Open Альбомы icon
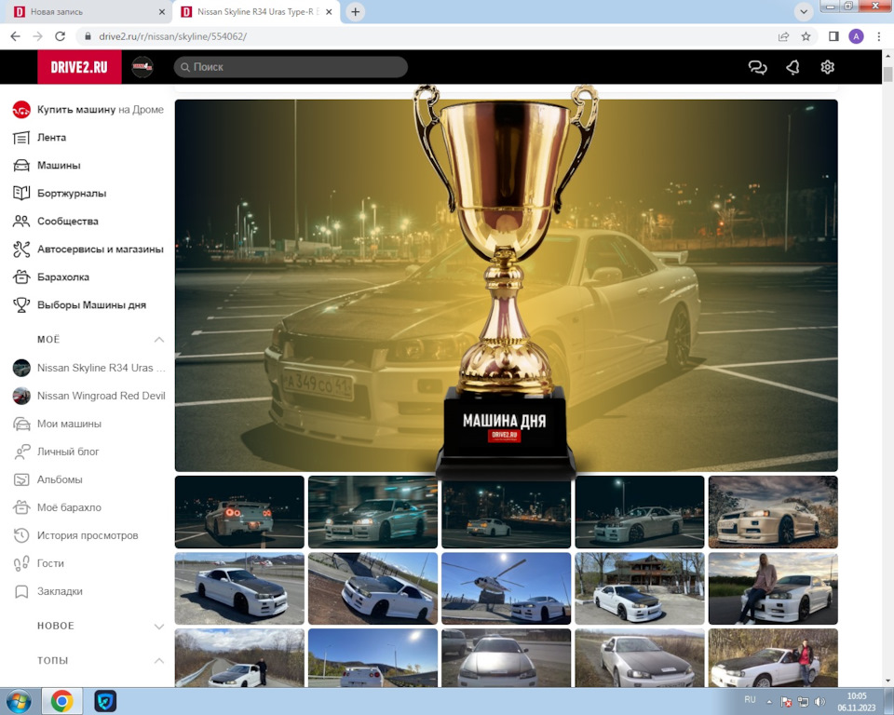This screenshot has height=715, width=894. (21, 479)
